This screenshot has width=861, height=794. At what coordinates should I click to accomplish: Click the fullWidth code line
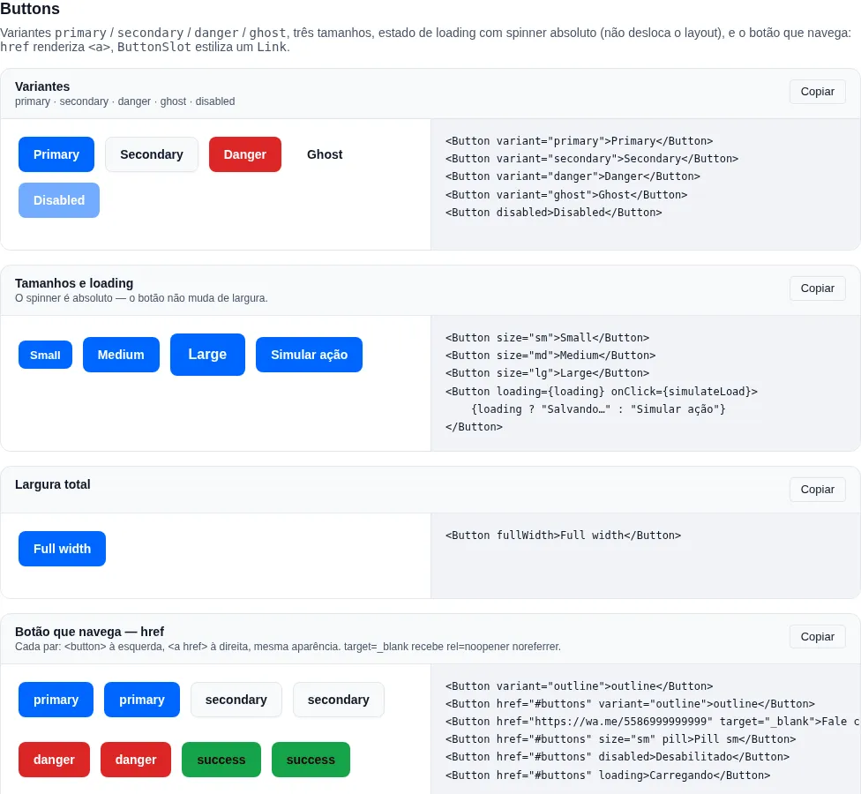click(x=563, y=536)
